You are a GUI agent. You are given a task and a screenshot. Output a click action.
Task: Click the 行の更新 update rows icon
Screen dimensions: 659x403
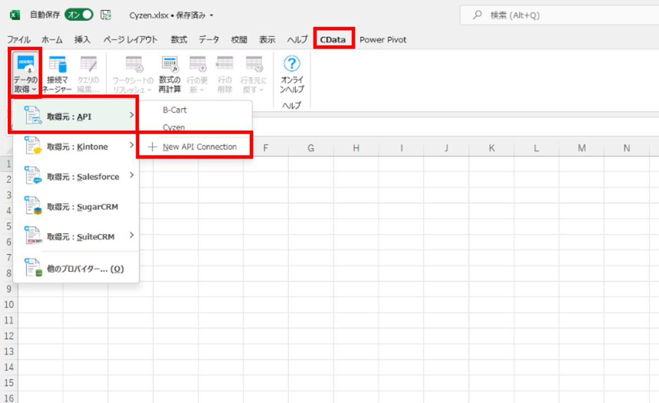(x=197, y=64)
